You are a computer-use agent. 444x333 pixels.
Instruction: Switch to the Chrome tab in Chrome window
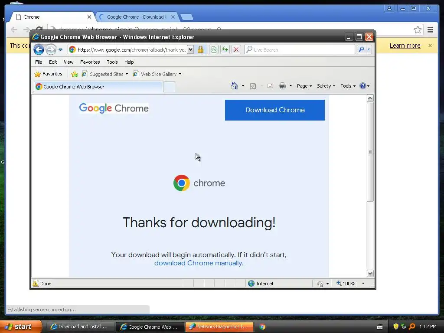52,17
